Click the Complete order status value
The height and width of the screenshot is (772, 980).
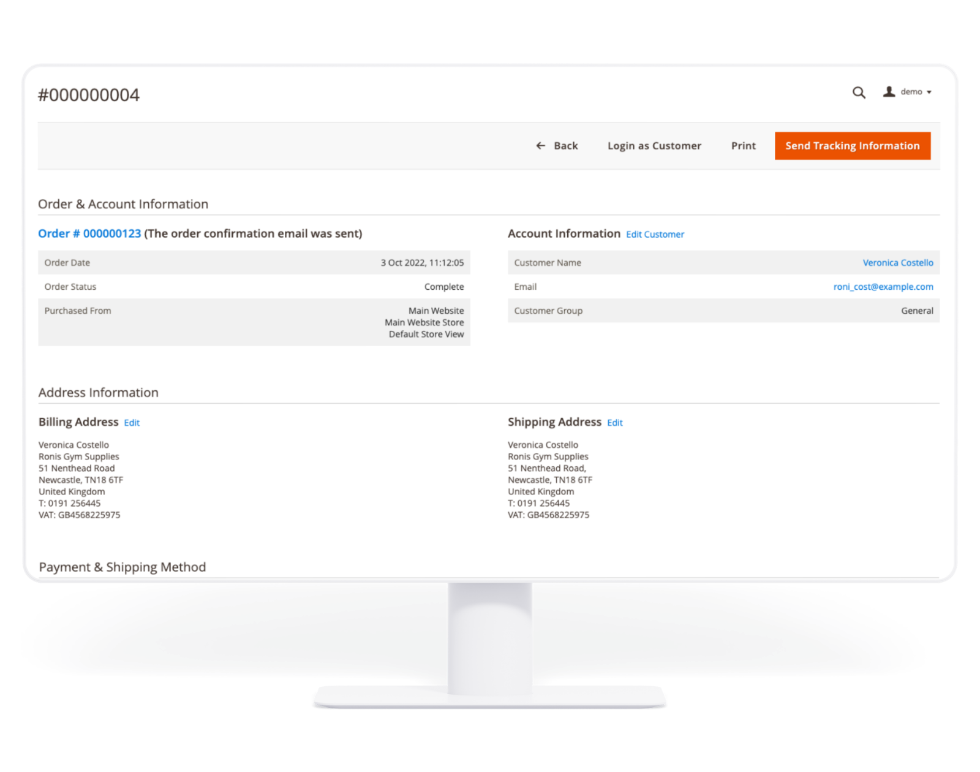coord(443,287)
